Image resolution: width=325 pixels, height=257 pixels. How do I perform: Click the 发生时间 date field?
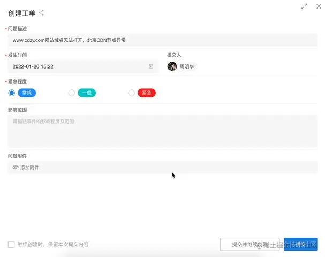coord(83,66)
